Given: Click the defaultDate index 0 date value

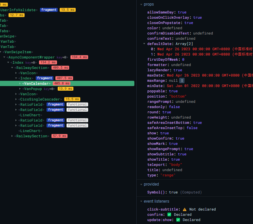Looking at the screenshot, I should [205, 49].
